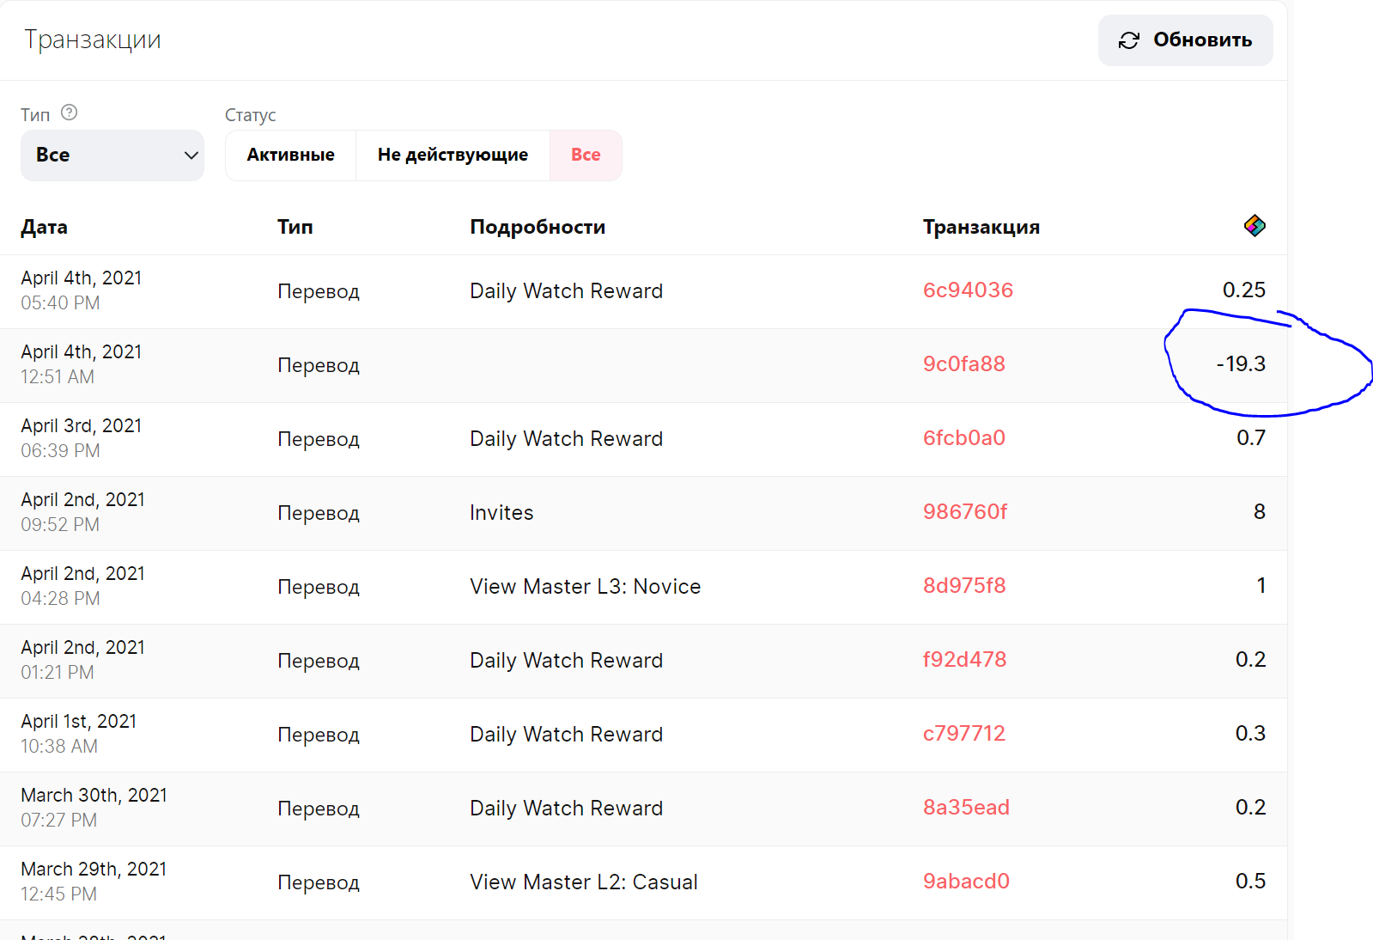Select the Все status filter
The height and width of the screenshot is (940, 1373).
click(x=586, y=156)
